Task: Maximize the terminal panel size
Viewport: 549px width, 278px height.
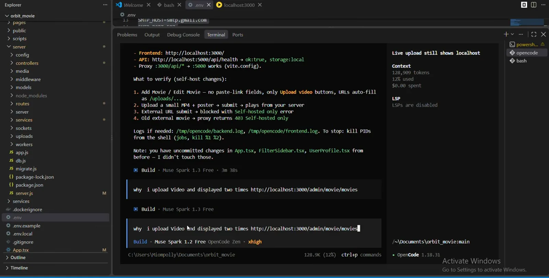Action: tap(534, 34)
